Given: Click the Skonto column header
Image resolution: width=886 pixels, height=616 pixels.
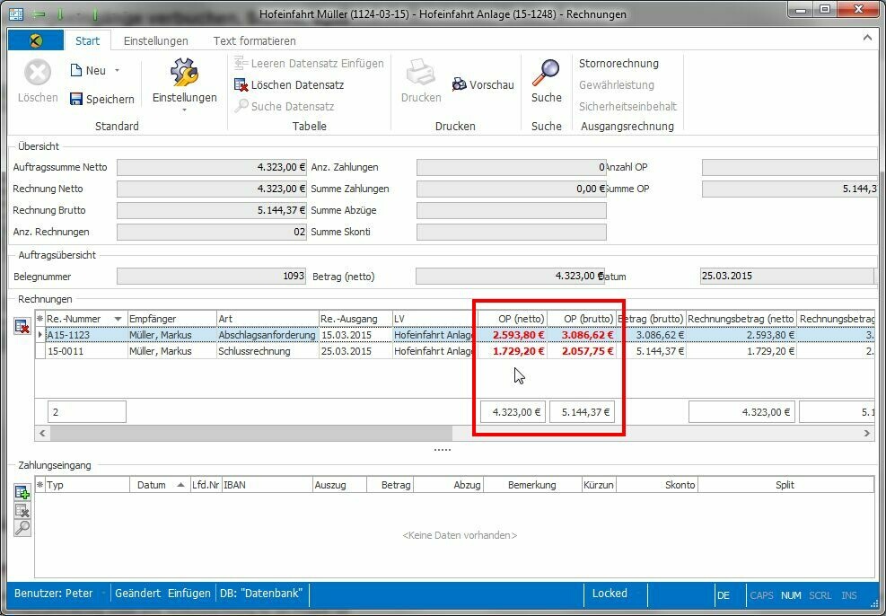Looking at the screenshot, I should 656,485.
